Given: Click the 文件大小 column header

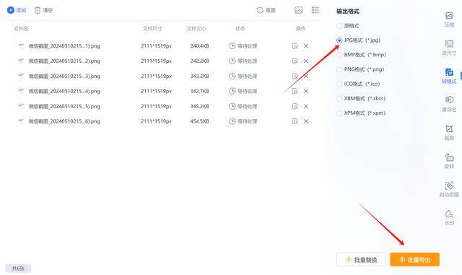Looking at the screenshot, I should point(196,29).
